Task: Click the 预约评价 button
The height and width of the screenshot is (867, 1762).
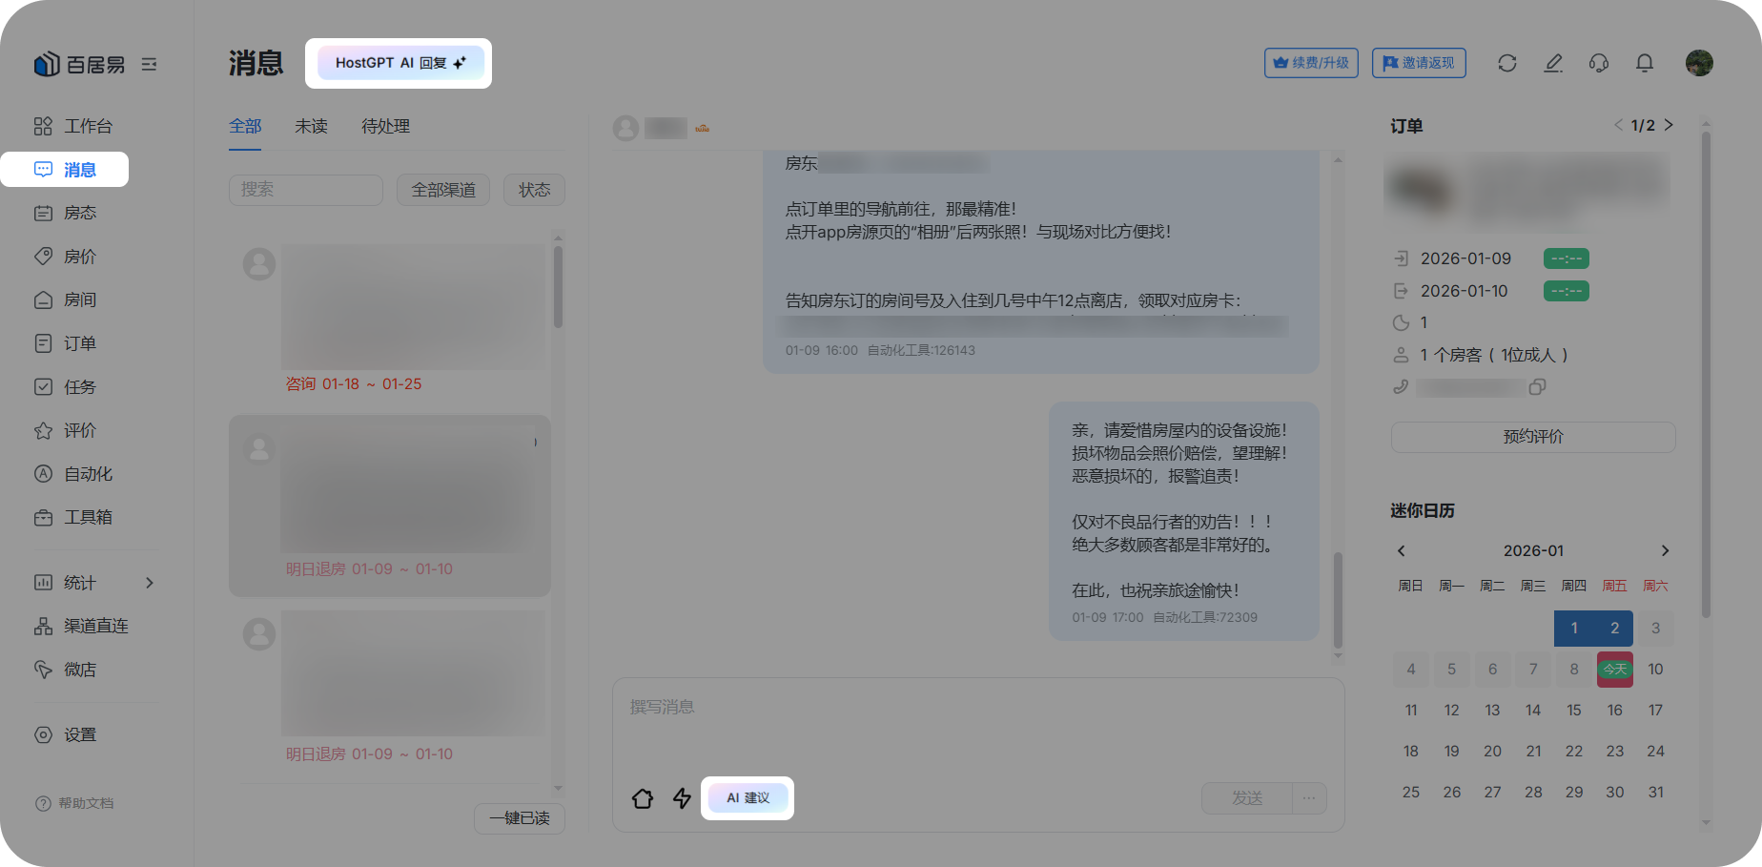Action: click(1532, 437)
